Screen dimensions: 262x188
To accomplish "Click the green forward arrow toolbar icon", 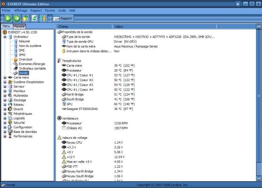I will click(x=17, y=18).
